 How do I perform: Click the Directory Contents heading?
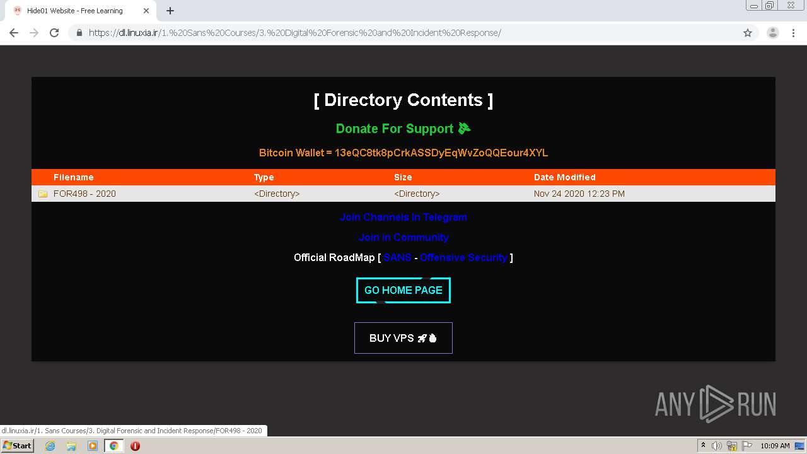pos(403,100)
